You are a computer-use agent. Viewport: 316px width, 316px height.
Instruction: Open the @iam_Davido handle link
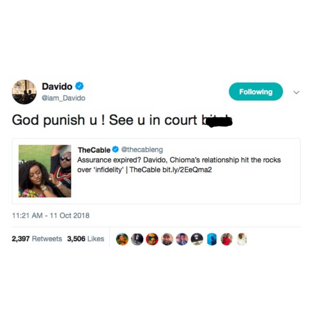coord(64,98)
